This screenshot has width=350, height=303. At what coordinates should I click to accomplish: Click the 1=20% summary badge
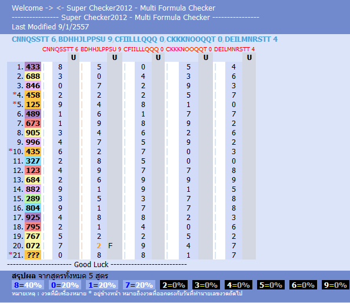coord(102,285)
